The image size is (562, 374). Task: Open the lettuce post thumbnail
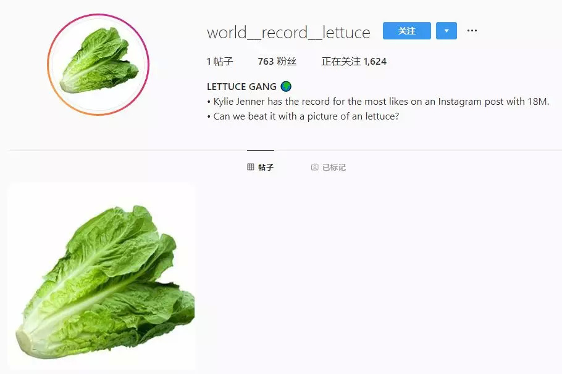pyautogui.click(x=101, y=275)
